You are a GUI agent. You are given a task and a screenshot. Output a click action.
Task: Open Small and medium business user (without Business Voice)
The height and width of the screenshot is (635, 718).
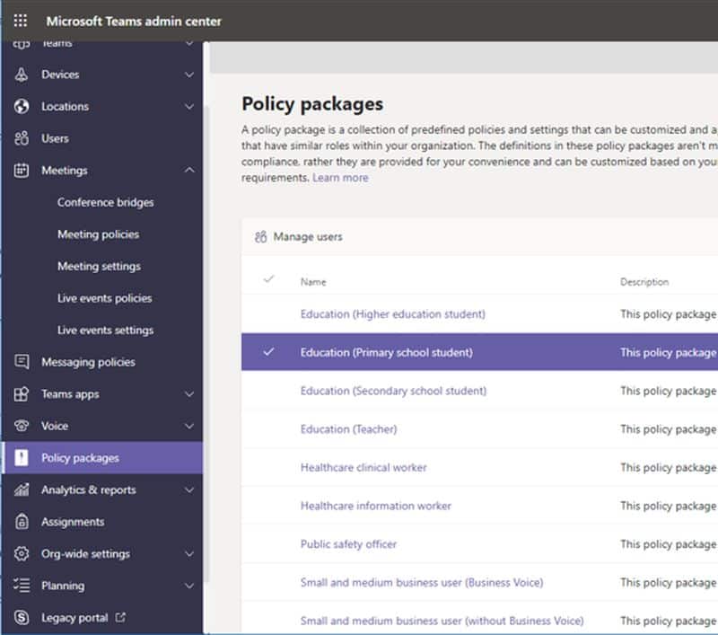[x=442, y=621]
